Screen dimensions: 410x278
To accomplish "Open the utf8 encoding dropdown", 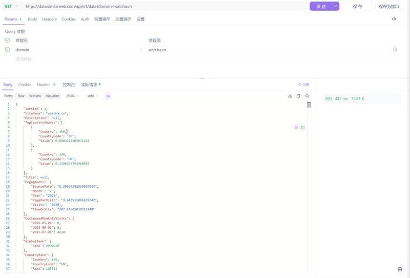I will pyautogui.click(x=93, y=96).
